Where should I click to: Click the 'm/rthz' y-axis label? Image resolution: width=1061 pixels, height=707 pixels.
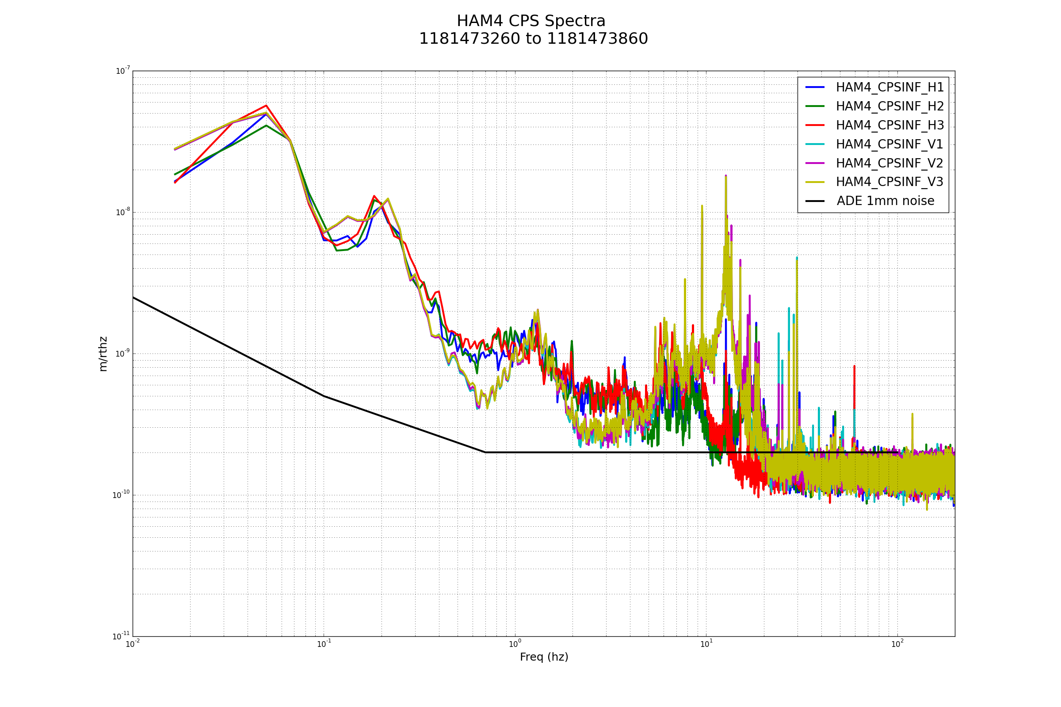tap(103, 354)
